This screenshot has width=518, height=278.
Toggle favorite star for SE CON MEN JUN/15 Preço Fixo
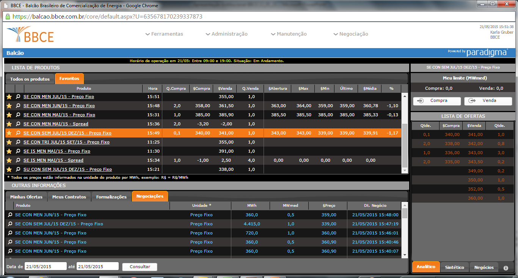pos(9,106)
